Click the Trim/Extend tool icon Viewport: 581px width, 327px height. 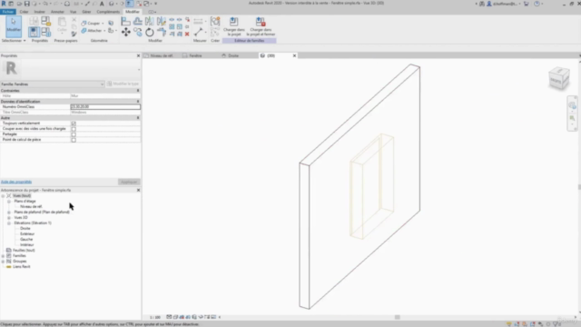pos(162,32)
